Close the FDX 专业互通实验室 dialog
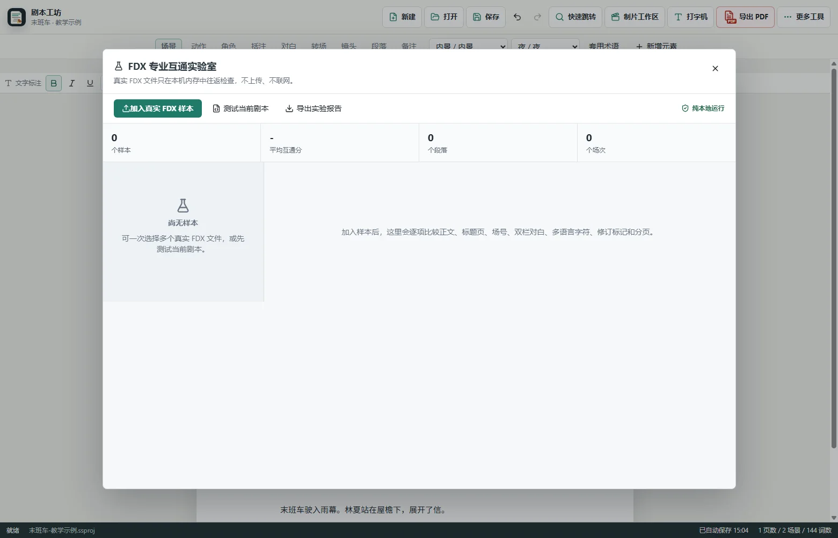 [715, 69]
